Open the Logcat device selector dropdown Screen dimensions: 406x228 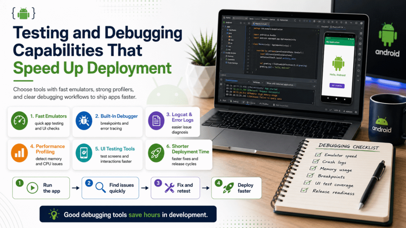(237, 81)
